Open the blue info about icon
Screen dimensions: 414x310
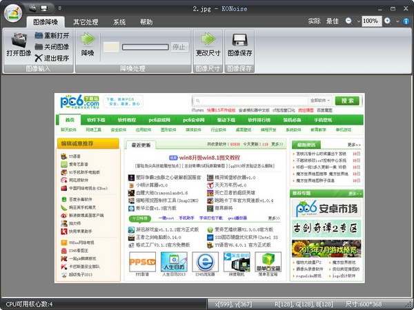[406, 21]
